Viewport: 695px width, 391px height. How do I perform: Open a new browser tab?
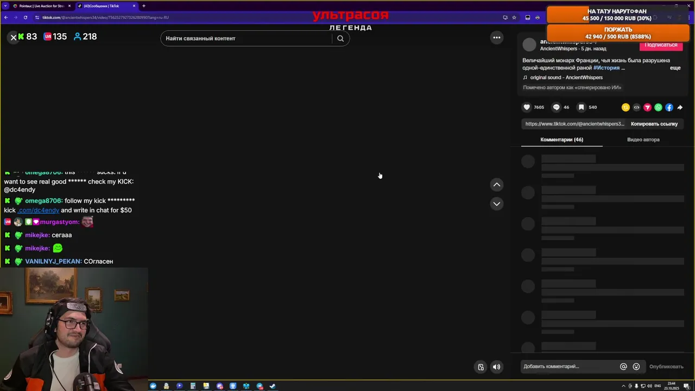tap(144, 6)
